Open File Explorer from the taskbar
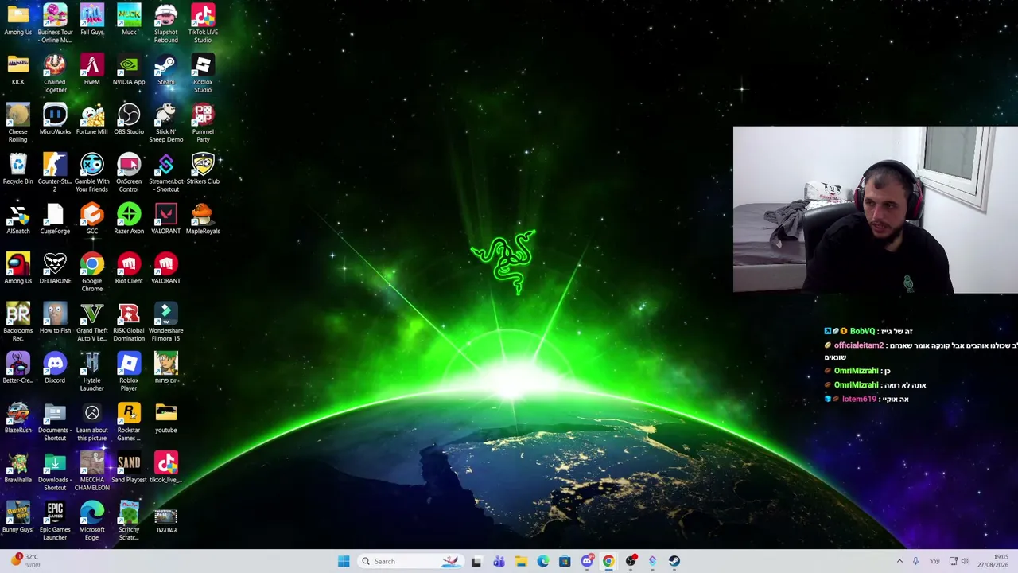The image size is (1018, 573). [x=521, y=561]
